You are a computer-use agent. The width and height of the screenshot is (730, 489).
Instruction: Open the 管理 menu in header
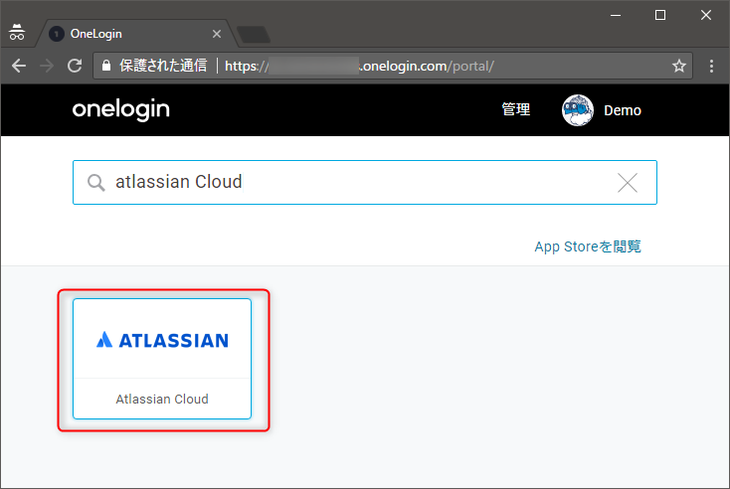(x=515, y=109)
